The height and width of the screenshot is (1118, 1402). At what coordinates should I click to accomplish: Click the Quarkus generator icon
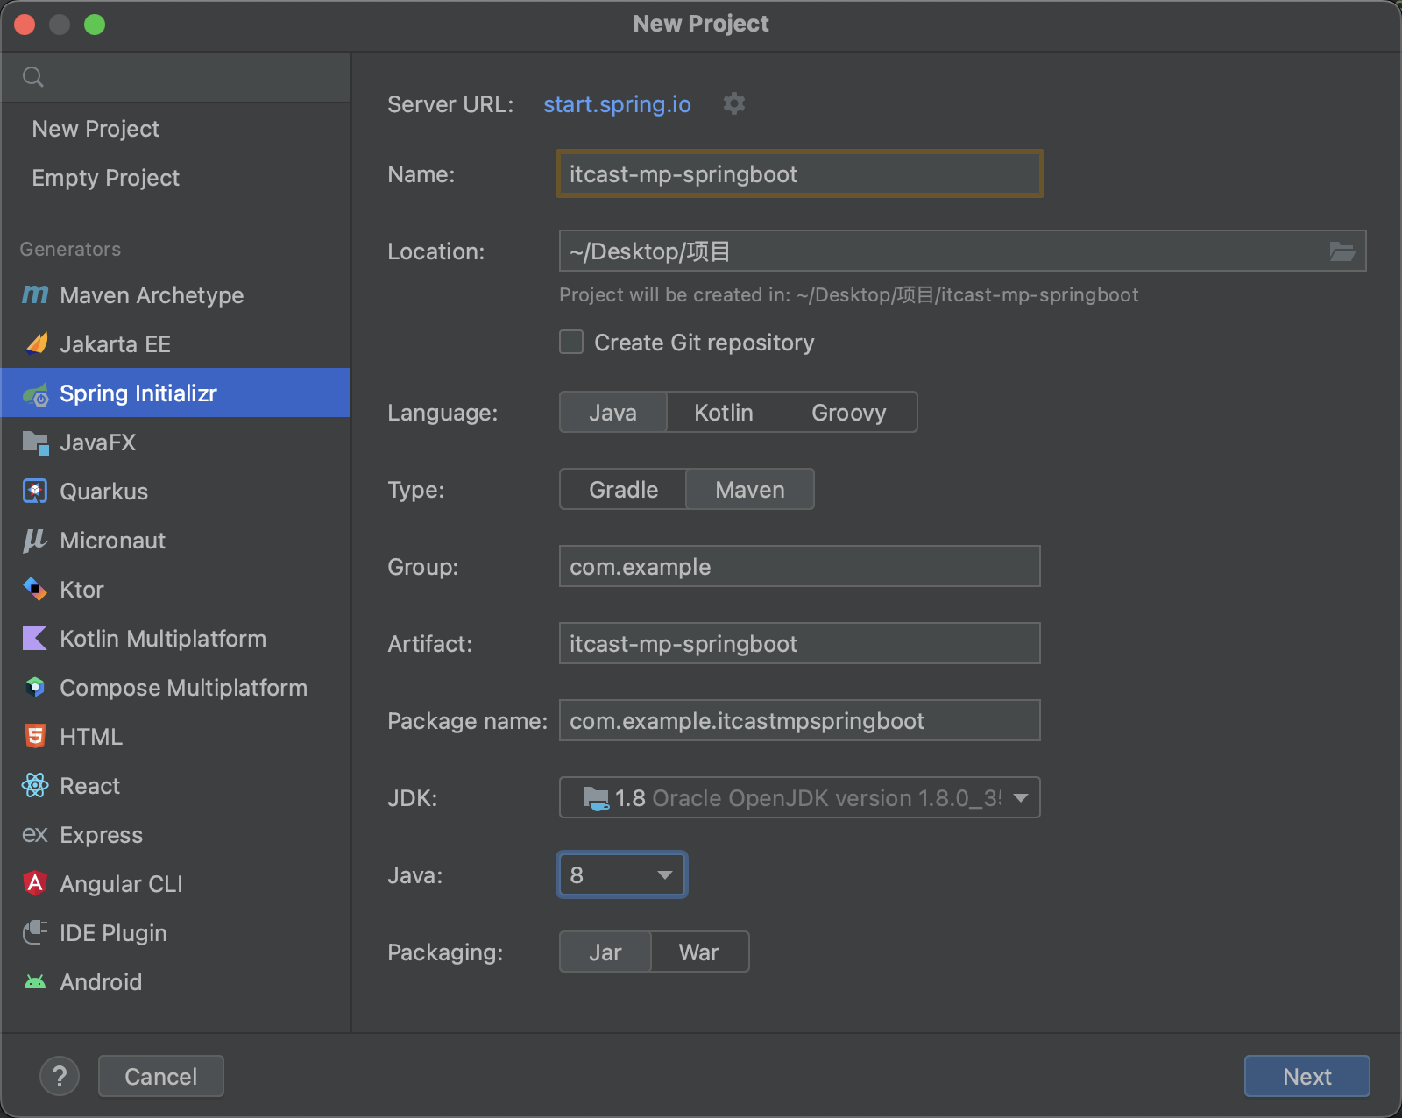[x=35, y=492]
